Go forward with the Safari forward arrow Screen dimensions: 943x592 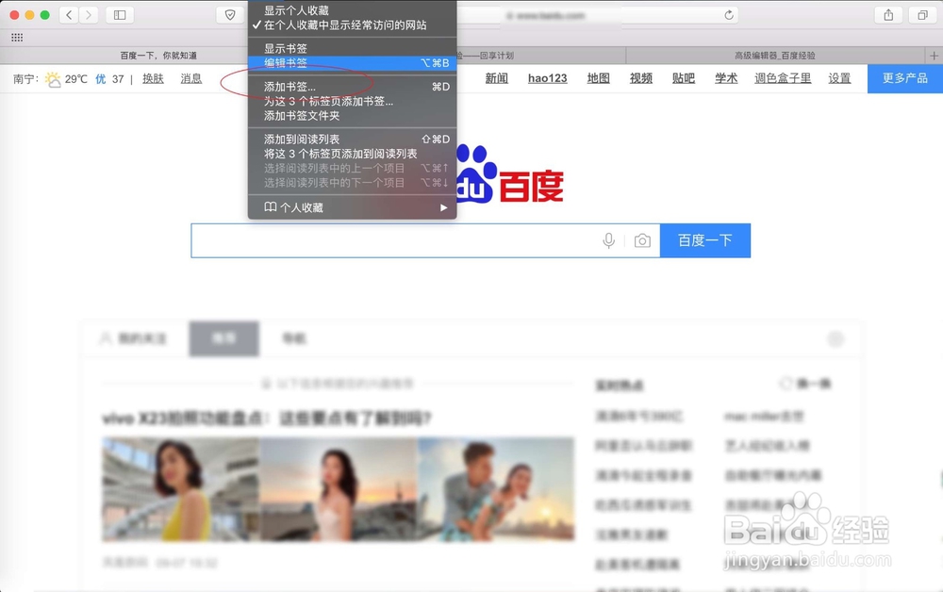(x=89, y=15)
